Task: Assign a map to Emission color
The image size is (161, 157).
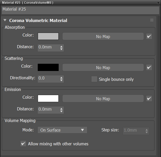Action: pyautogui.click(x=103, y=98)
